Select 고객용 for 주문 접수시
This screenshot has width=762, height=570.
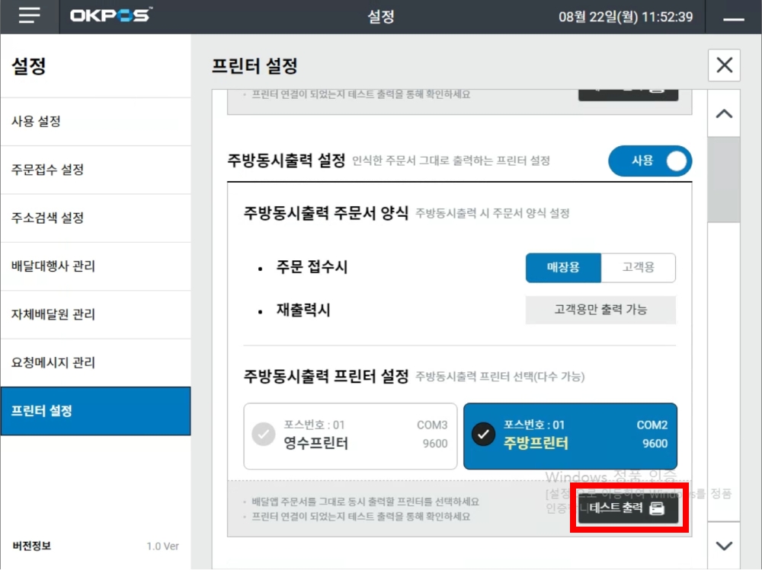click(x=638, y=268)
